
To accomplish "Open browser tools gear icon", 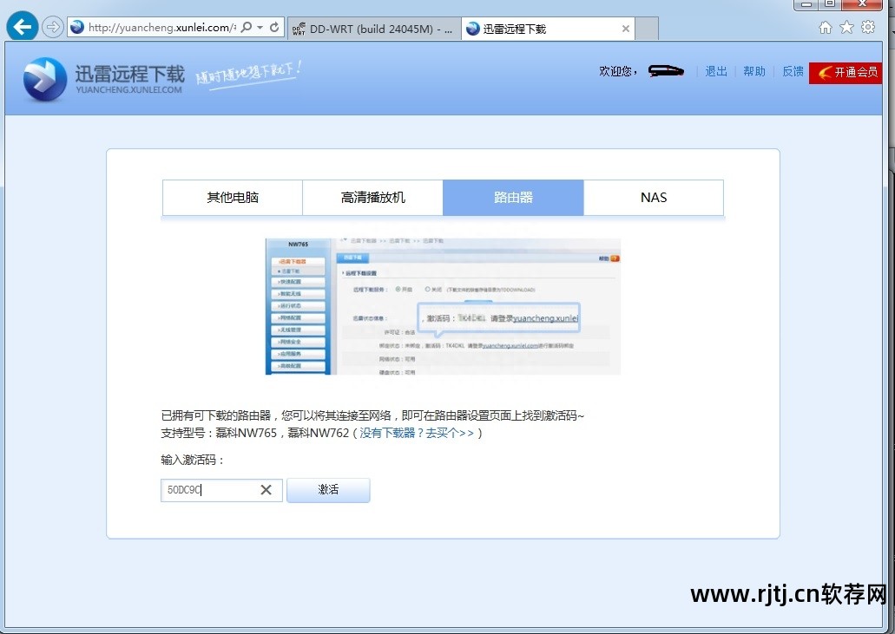I will (x=868, y=27).
